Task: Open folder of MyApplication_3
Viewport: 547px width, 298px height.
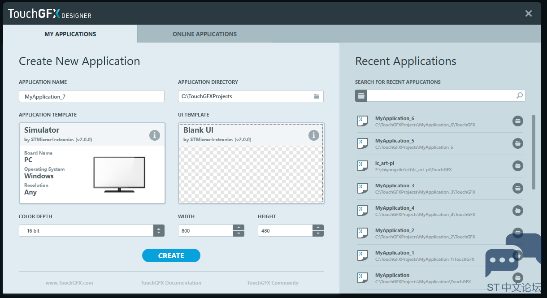Action: [x=518, y=188]
